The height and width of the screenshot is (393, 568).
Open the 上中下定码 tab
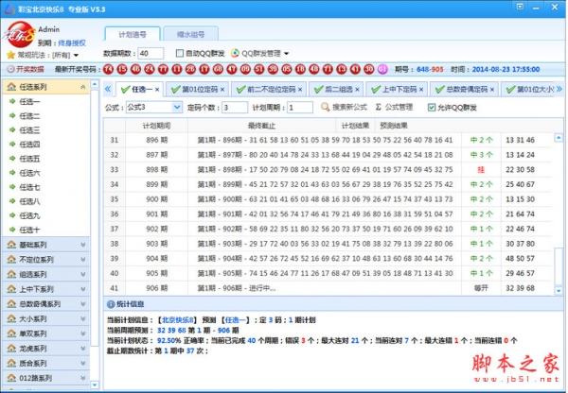tap(397, 90)
